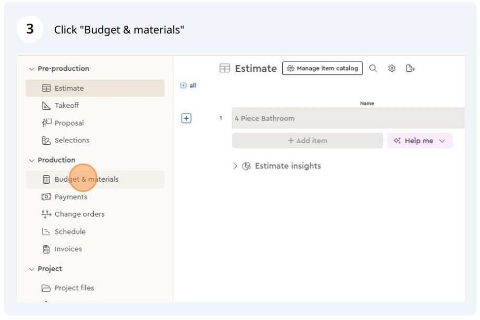The width and height of the screenshot is (480, 320).
Task: Click Manage item catalog button
Action: (x=322, y=68)
